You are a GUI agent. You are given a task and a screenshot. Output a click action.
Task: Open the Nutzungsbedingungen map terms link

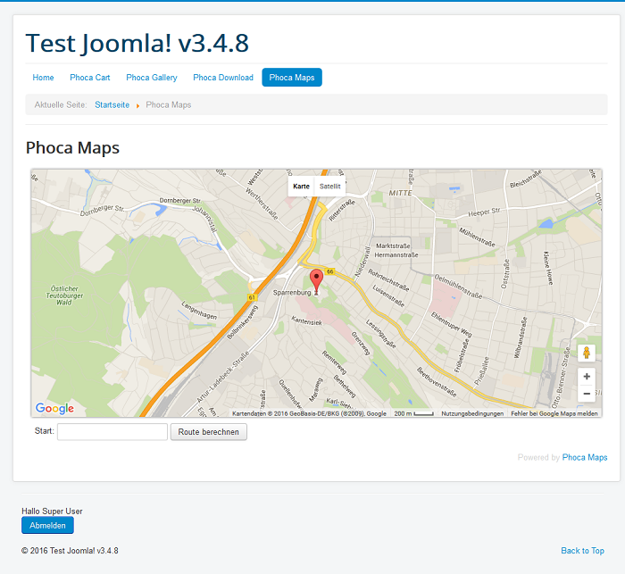pyautogui.click(x=471, y=413)
